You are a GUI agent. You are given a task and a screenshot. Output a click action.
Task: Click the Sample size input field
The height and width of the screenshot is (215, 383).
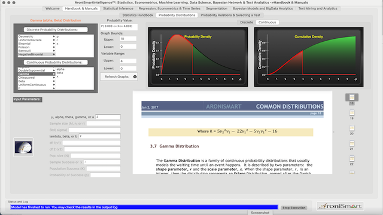[104, 124]
